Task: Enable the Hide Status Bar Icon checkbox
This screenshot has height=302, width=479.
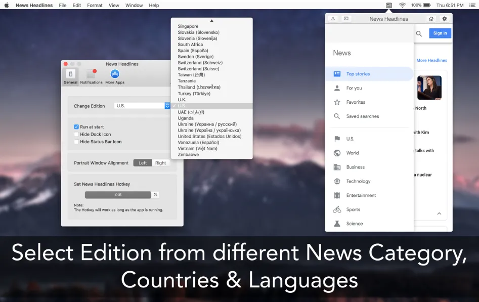Action: (76, 142)
